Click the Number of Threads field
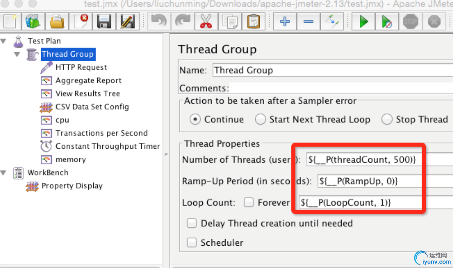The width and height of the screenshot is (453, 268). point(379,160)
